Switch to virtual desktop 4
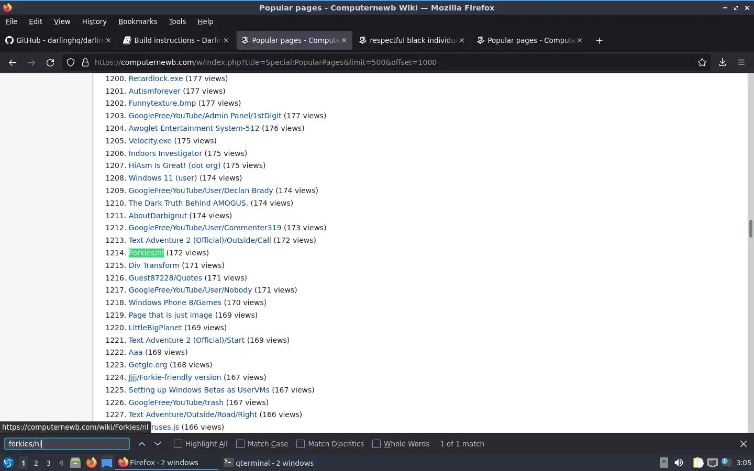The width and height of the screenshot is (754, 471). pyautogui.click(x=61, y=463)
